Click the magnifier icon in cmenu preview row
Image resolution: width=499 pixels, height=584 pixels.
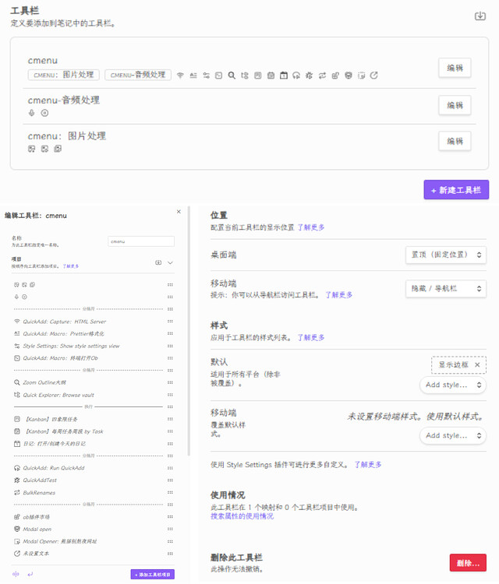[232, 76]
